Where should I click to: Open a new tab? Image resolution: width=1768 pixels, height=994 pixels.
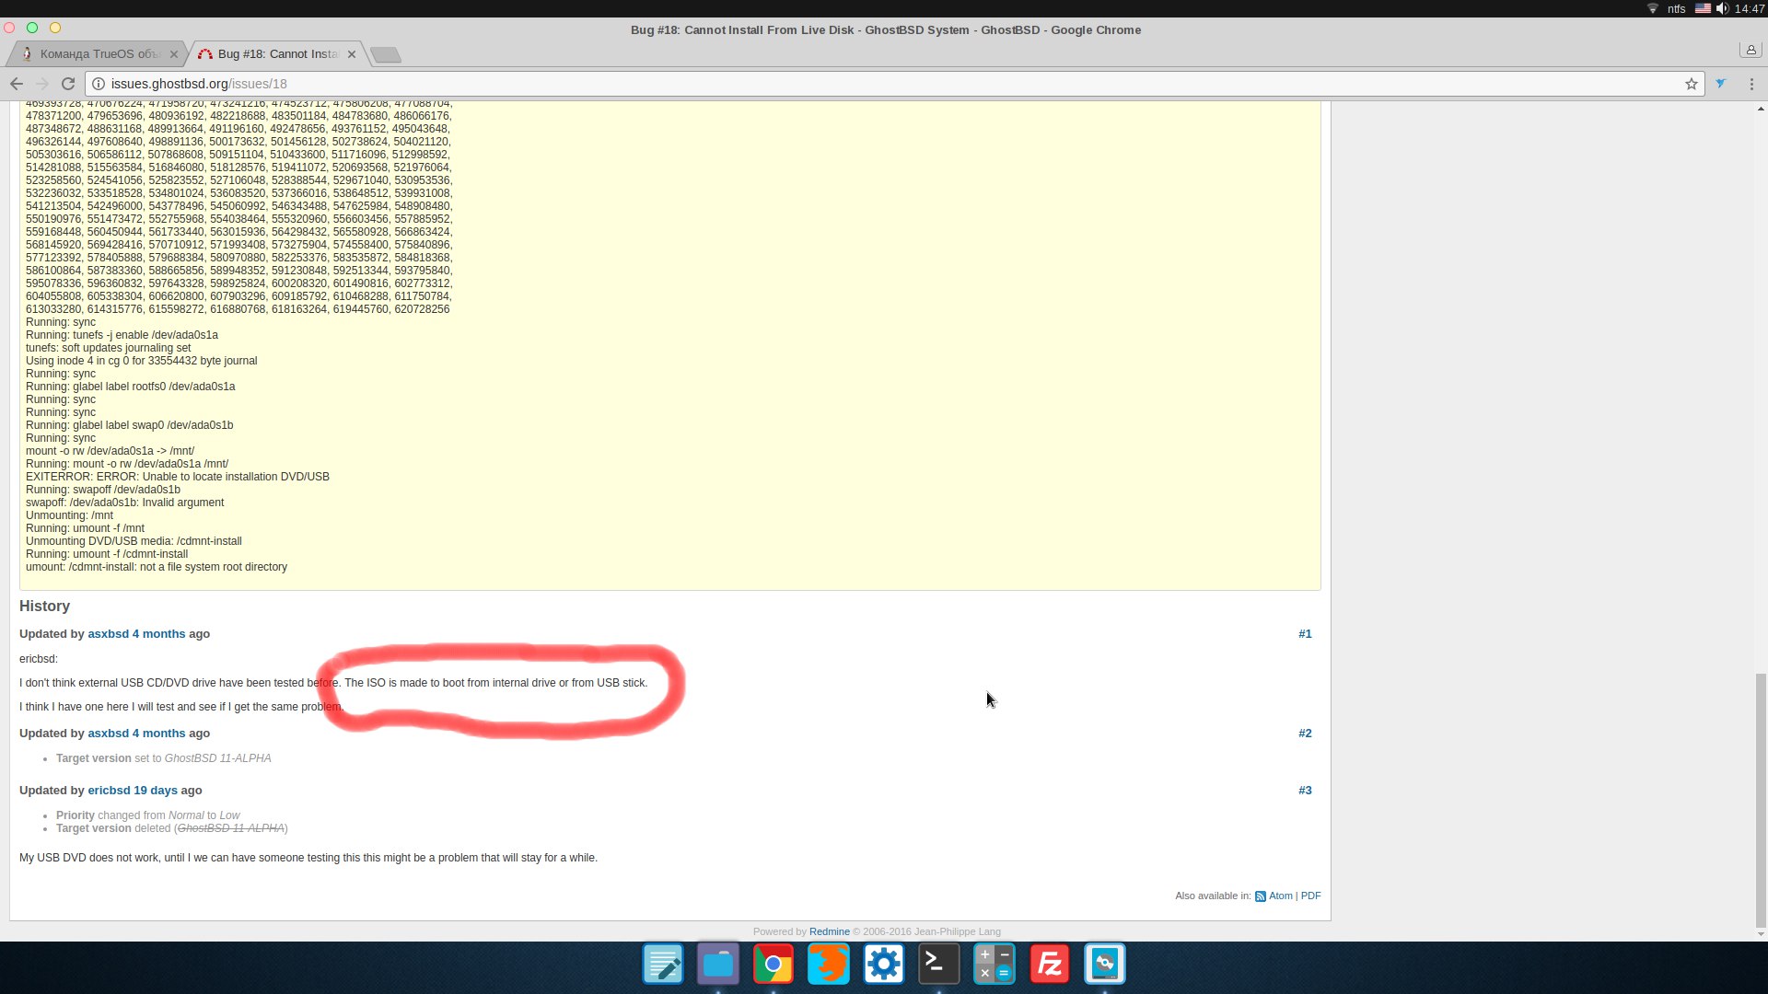click(386, 55)
